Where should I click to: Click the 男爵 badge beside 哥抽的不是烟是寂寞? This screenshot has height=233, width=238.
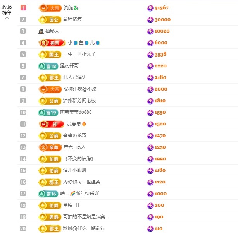50,217
